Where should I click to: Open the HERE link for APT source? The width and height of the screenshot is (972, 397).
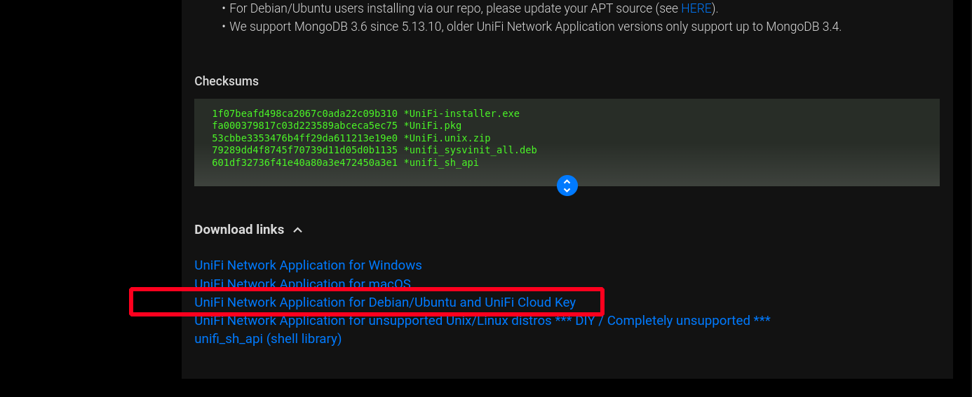(x=696, y=8)
